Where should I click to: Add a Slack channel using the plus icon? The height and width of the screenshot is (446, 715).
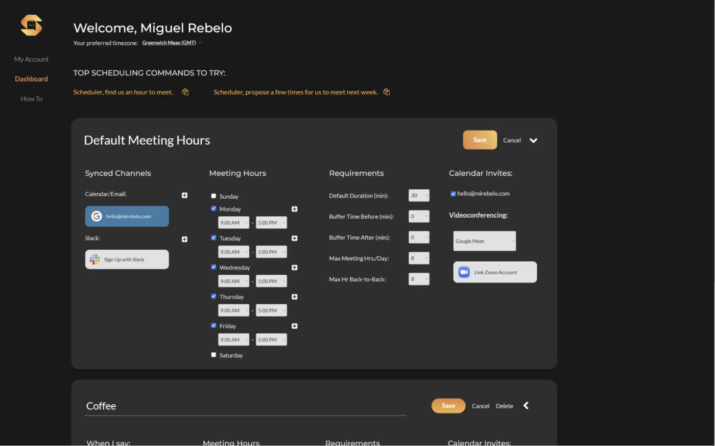(184, 239)
